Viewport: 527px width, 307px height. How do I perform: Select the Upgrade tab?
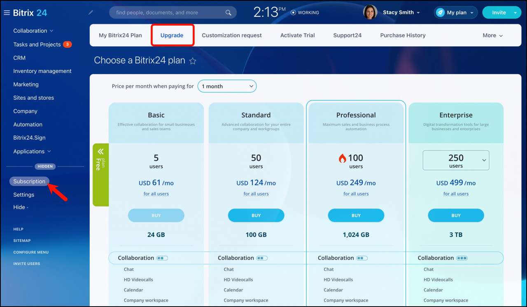point(172,35)
